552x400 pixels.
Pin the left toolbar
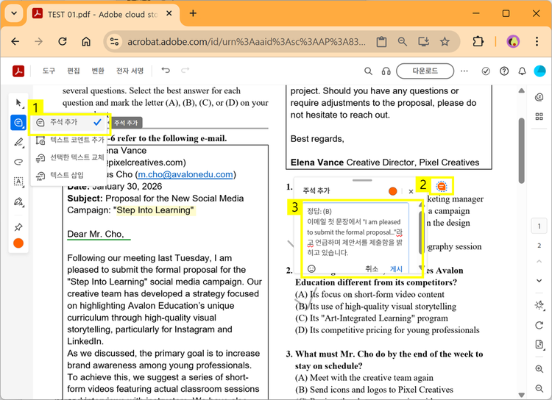[18, 227]
